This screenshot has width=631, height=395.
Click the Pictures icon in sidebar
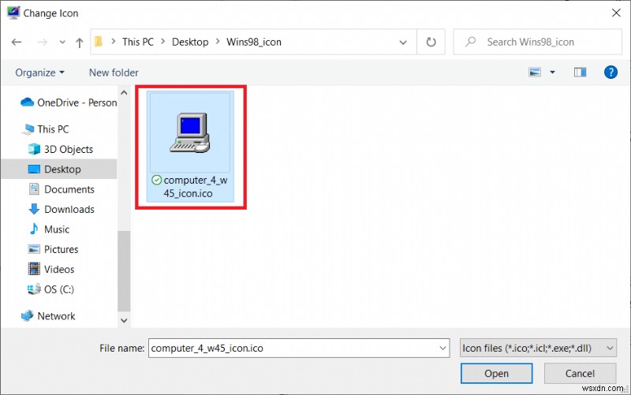tap(34, 249)
